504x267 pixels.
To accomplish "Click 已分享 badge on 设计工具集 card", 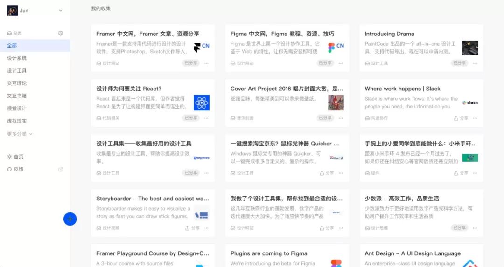I will (x=191, y=173).
